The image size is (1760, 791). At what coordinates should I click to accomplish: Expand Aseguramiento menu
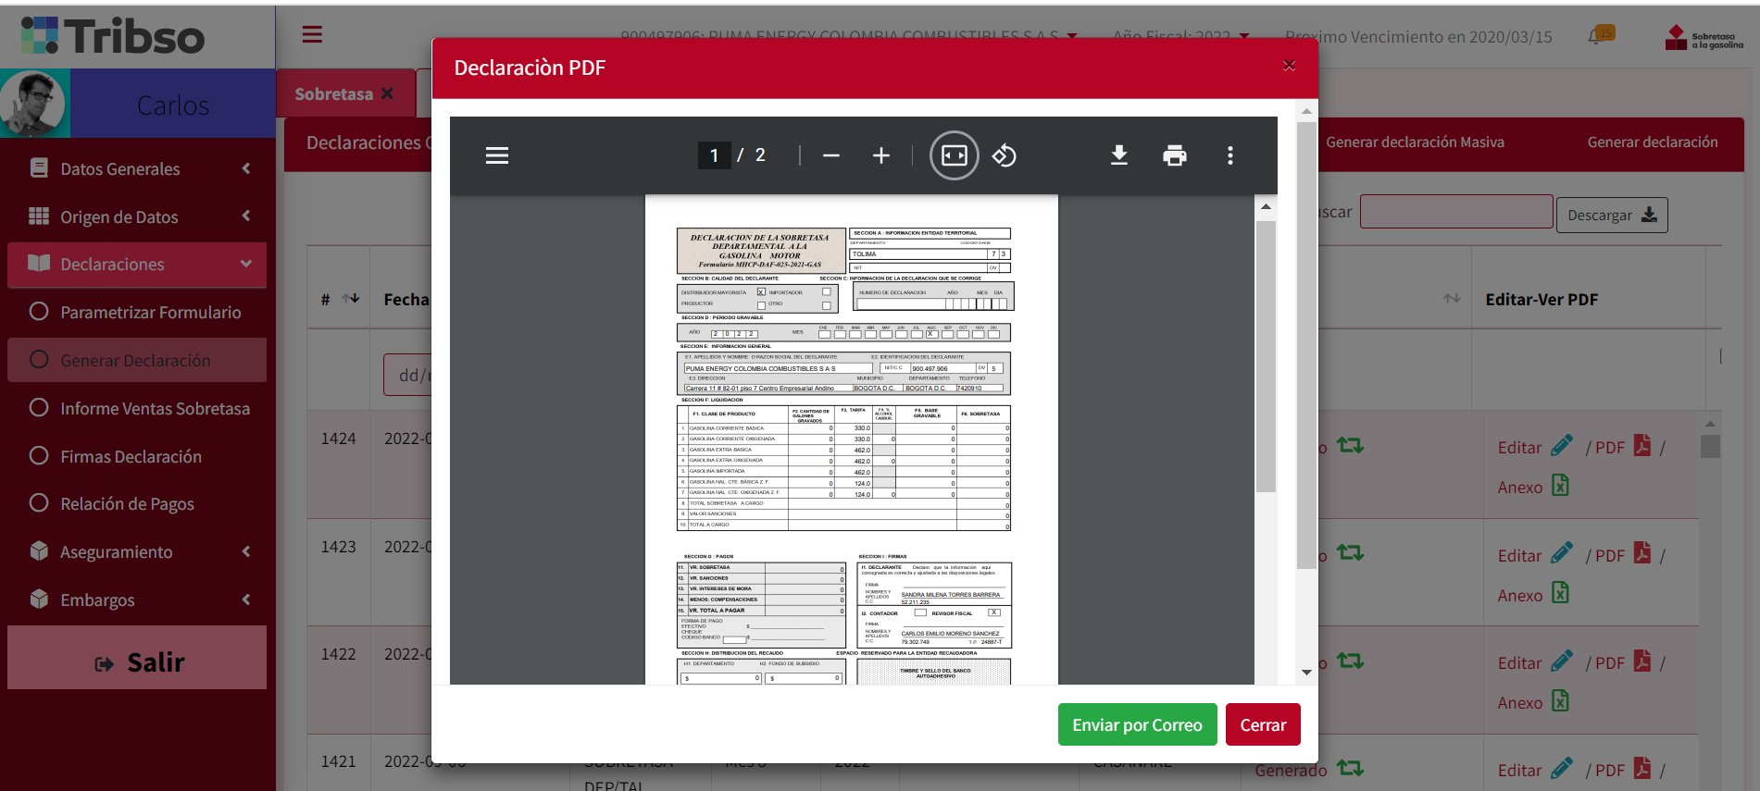click(137, 552)
